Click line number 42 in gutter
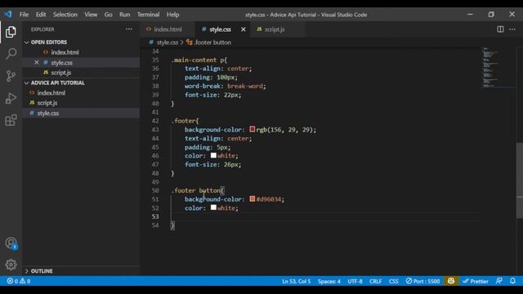 click(155, 121)
